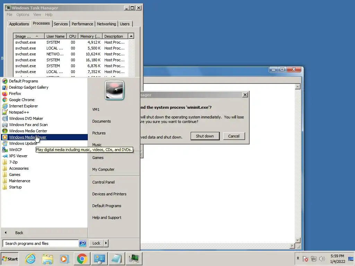Viewport: 355px width, 266px height.
Task: Click process list scrollbar up arrow
Action: pos(131,36)
